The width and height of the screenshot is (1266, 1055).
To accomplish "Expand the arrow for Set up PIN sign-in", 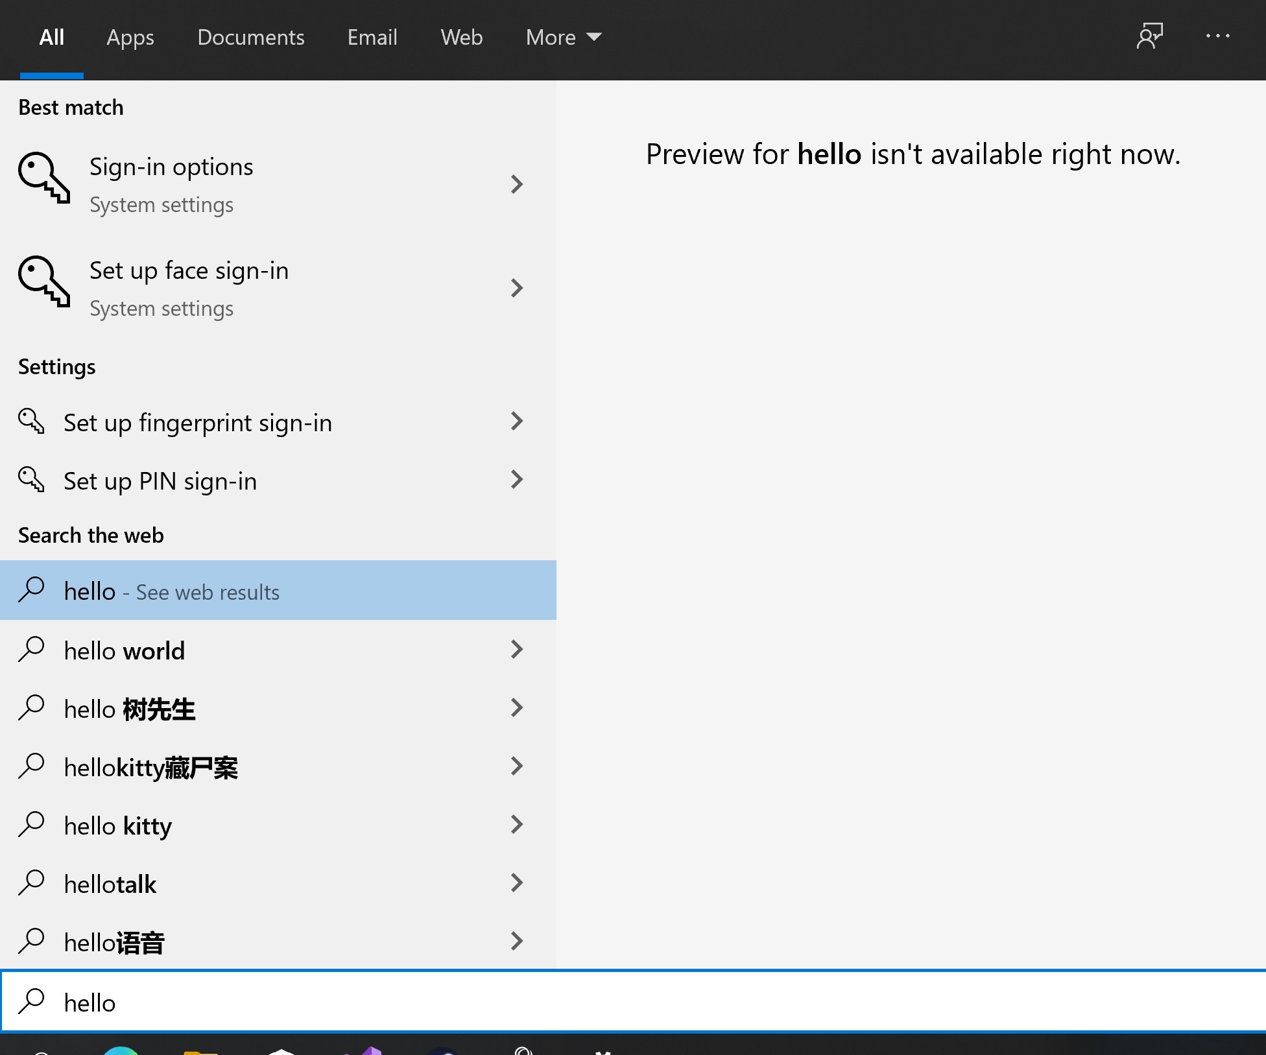I will tap(516, 480).
